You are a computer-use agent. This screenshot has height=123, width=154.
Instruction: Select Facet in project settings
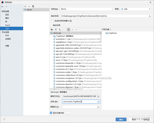tap(8, 25)
